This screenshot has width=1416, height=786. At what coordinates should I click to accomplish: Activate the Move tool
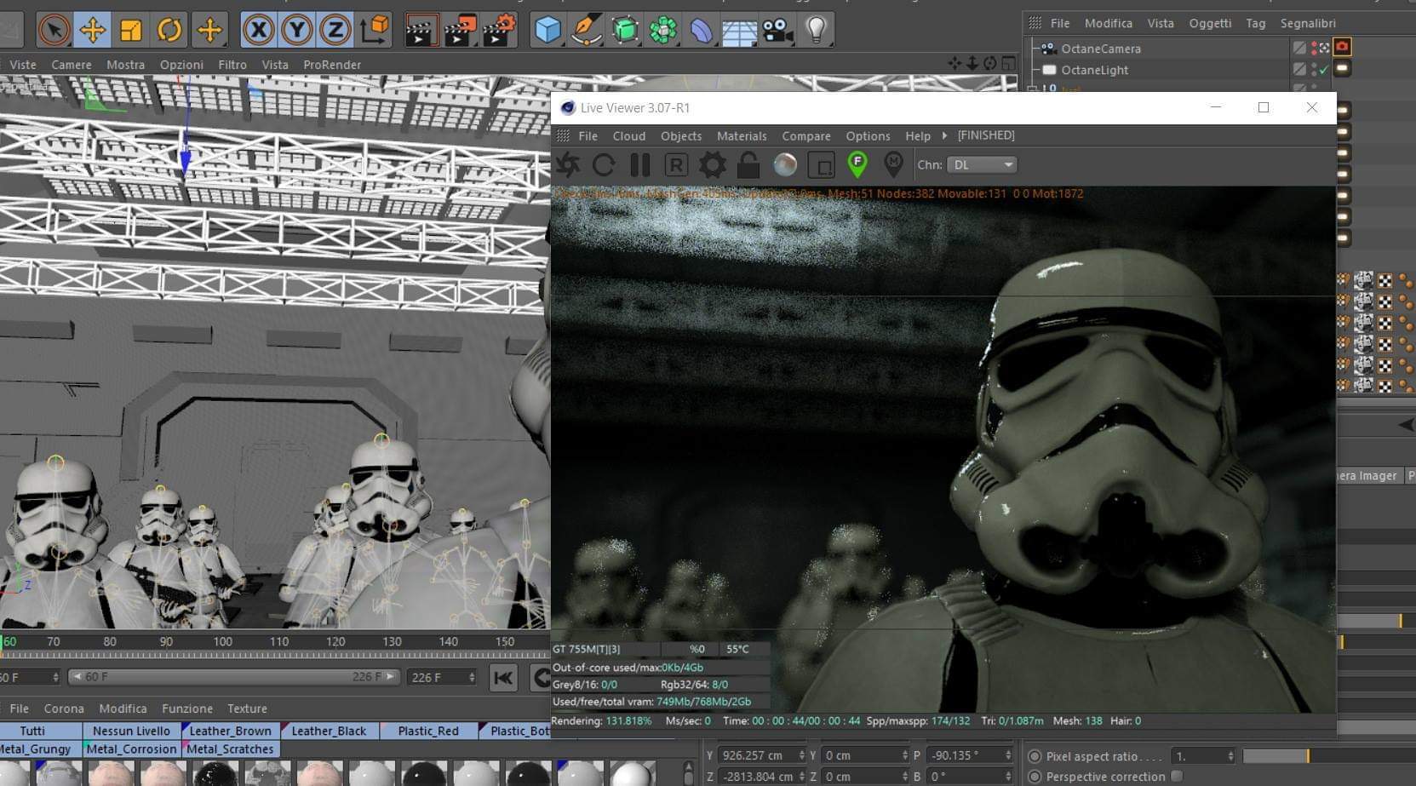pos(92,30)
